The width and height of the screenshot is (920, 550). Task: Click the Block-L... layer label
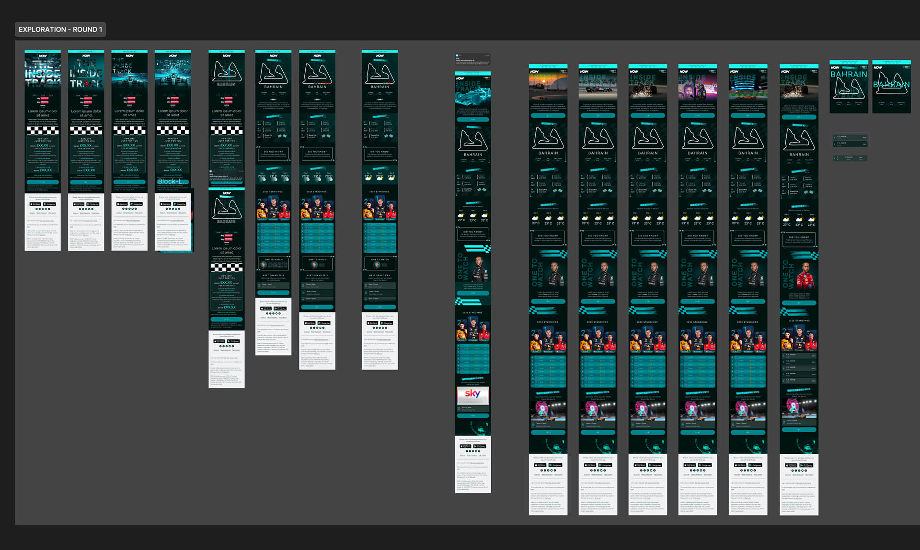pos(172,181)
